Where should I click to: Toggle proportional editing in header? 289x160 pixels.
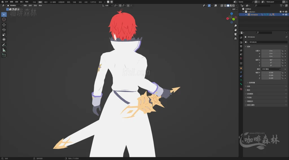coord(128,6)
